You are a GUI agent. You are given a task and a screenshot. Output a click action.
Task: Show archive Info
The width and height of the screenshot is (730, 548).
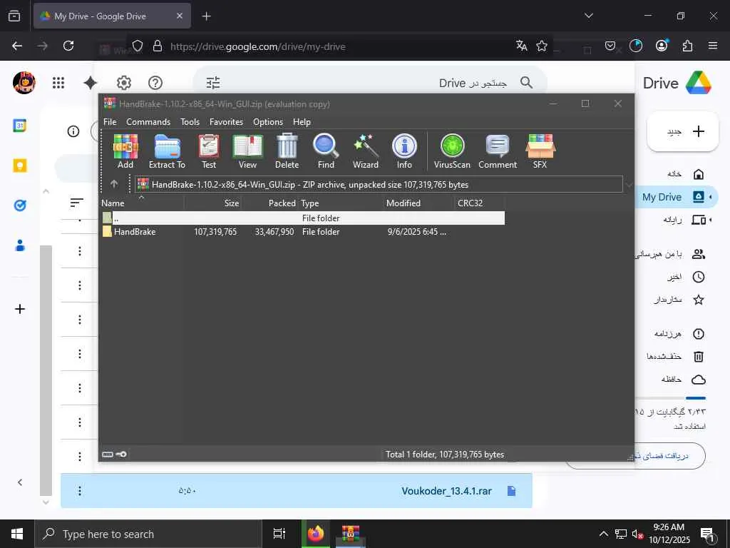[x=404, y=151]
